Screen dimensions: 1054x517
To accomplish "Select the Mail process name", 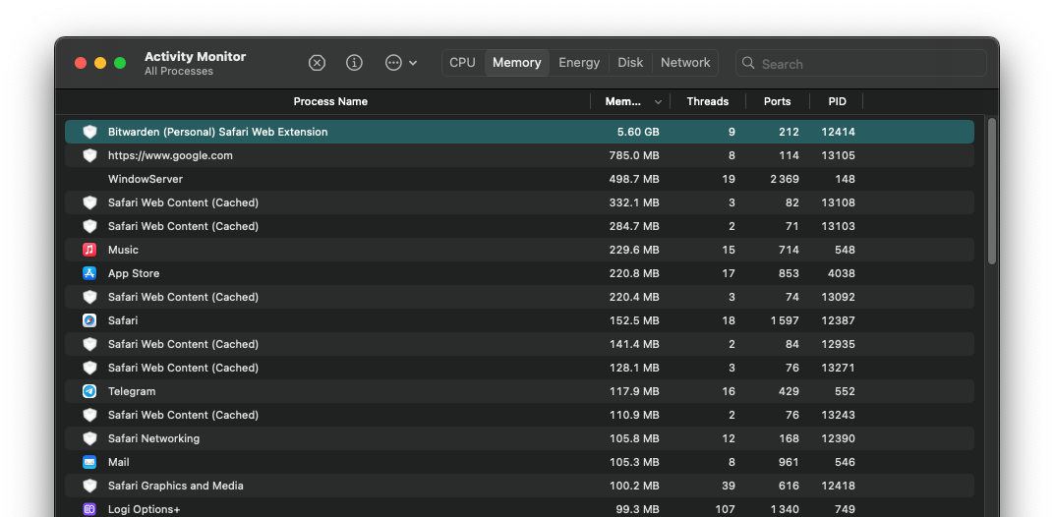I will [118, 462].
